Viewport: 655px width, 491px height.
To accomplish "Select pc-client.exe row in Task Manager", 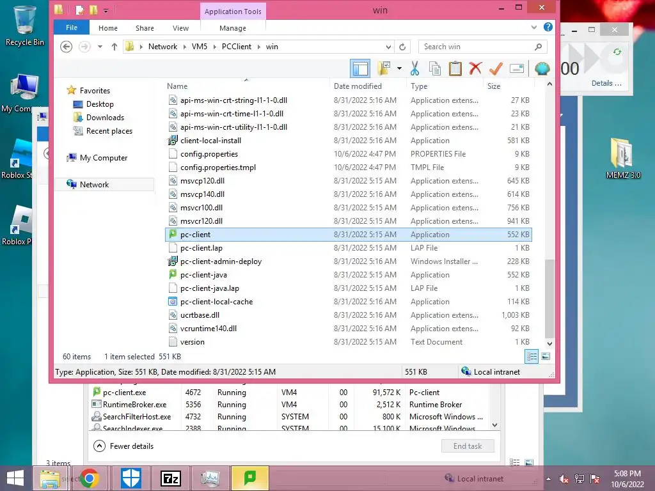I will [x=288, y=393].
